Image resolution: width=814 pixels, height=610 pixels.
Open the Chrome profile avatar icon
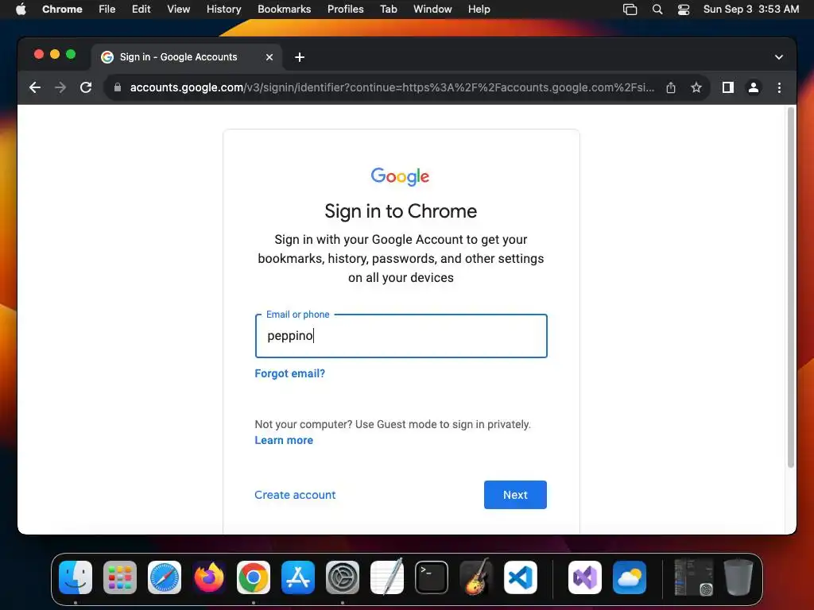(x=754, y=87)
